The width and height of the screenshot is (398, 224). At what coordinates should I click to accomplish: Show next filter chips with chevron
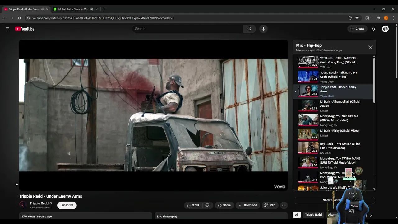[371, 215]
